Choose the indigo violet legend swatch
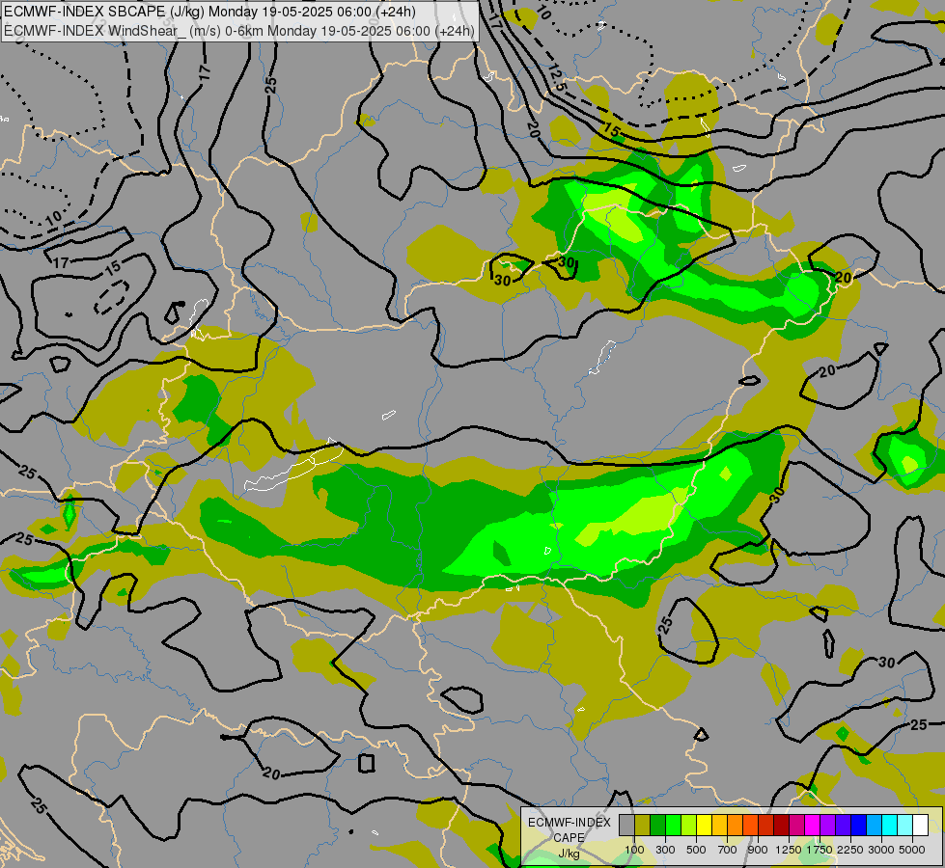Viewport: 945px width, 868px height. [x=843, y=826]
